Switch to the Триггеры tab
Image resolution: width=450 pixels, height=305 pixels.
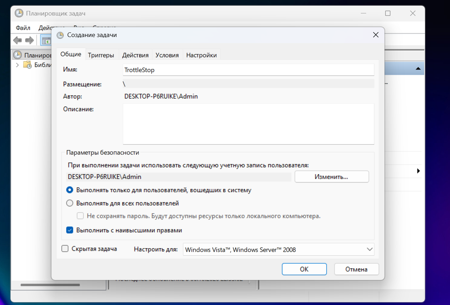pos(101,55)
